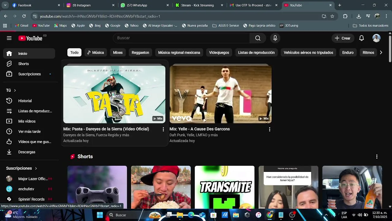The image size is (392, 221).
Task: Open Descargas in the sidebar
Action: click(x=29, y=152)
